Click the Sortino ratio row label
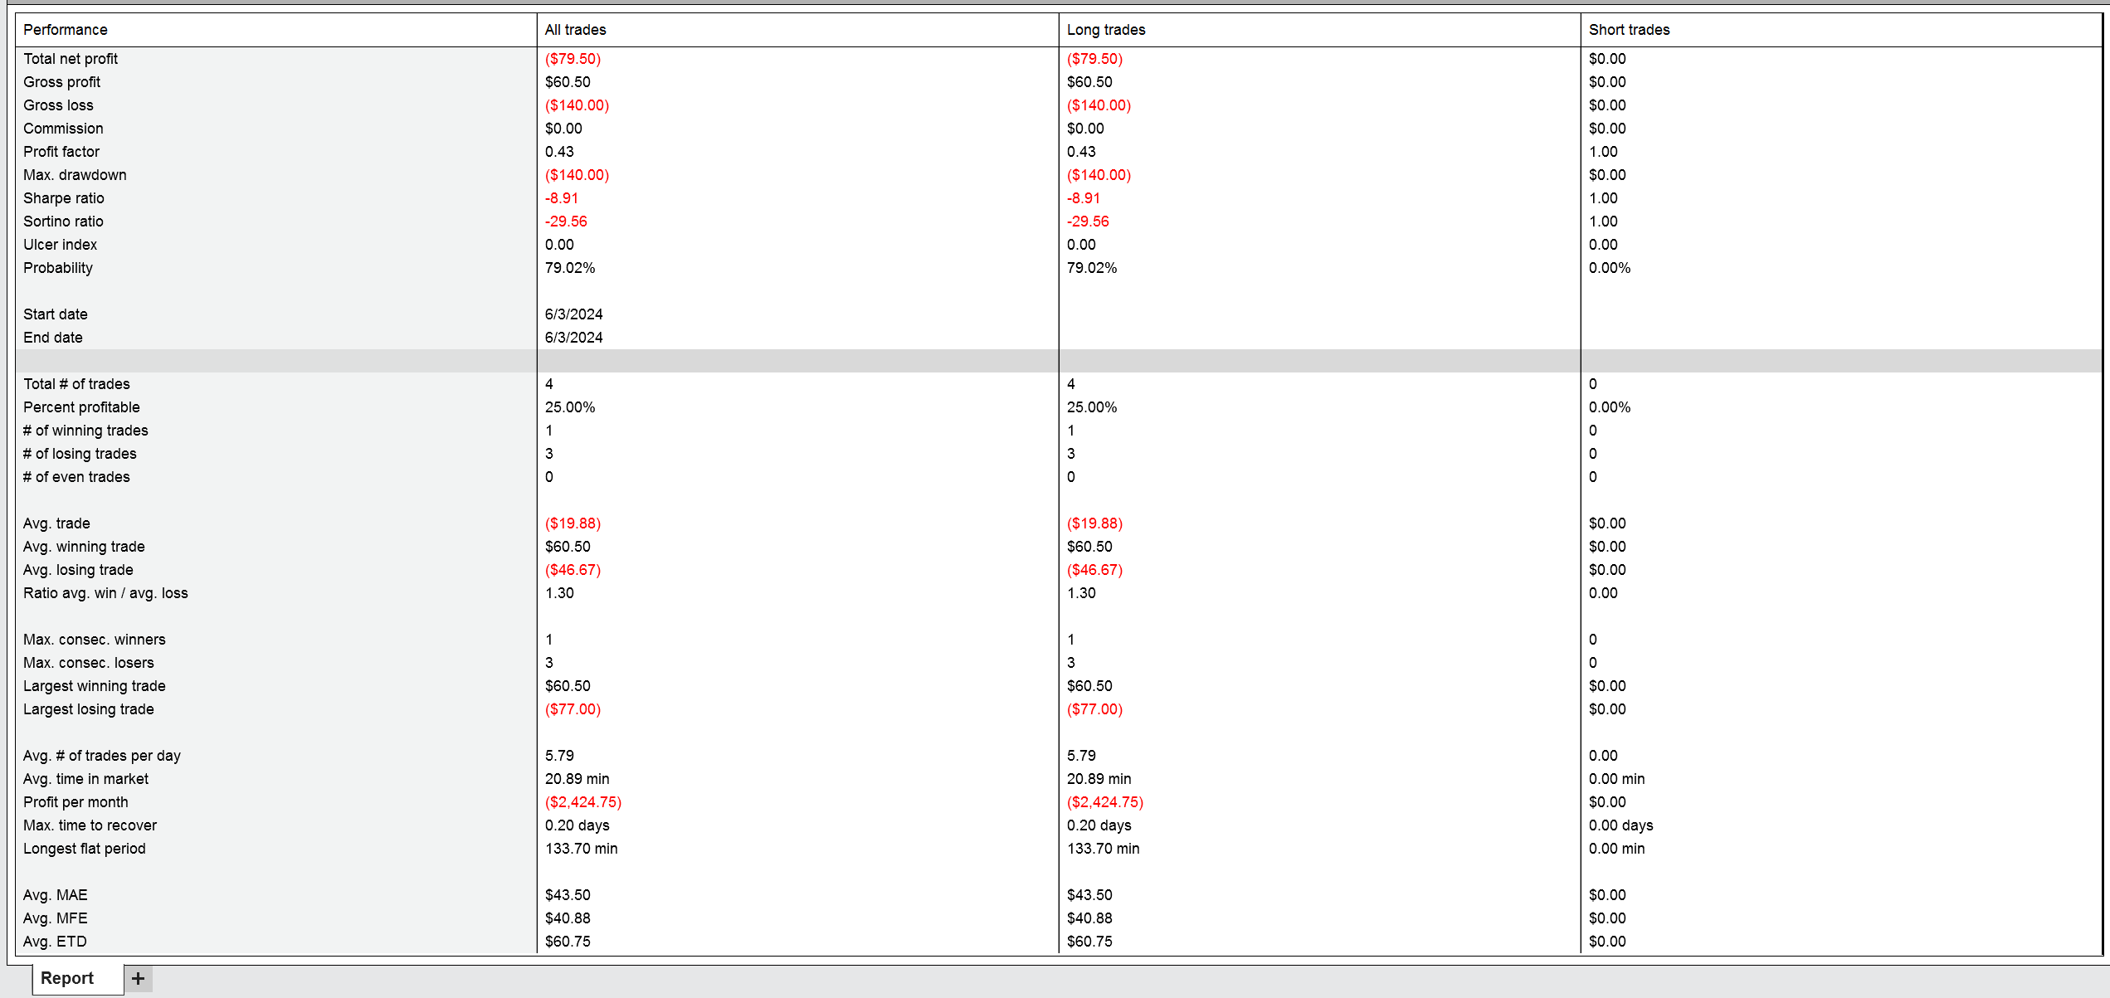2110x998 pixels. [63, 222]
